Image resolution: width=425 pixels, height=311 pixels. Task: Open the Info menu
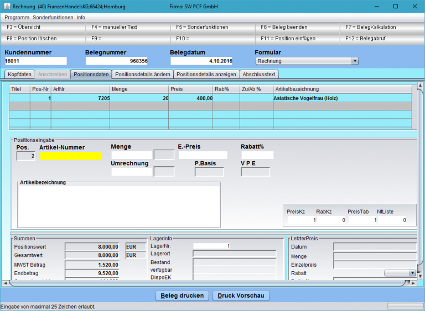[81, 18]
